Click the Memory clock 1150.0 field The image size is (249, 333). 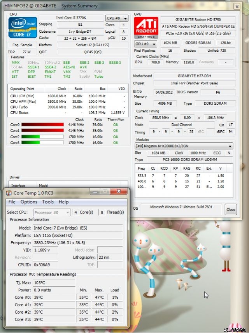[189, 62]
